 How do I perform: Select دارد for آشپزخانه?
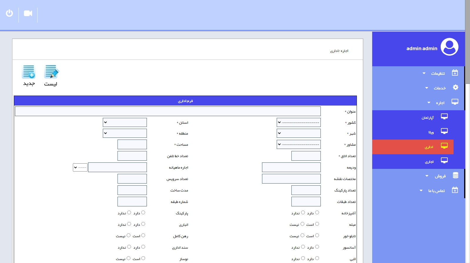(317, 213)
